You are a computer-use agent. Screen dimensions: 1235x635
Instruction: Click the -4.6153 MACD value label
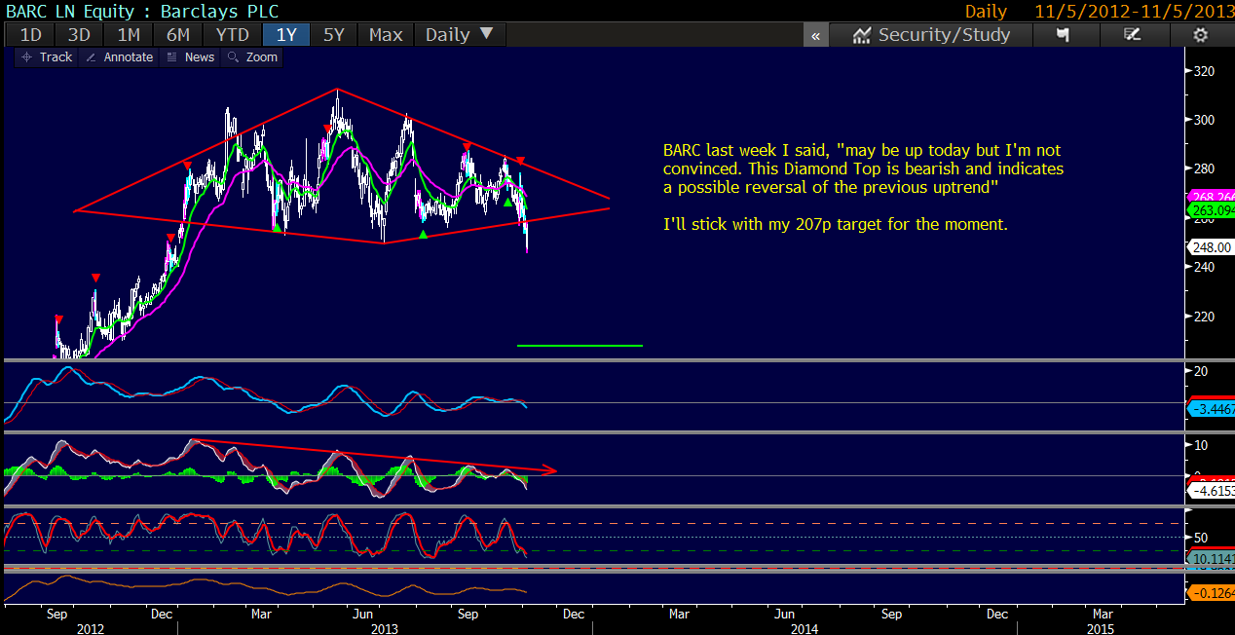(x=1212, y=492)
